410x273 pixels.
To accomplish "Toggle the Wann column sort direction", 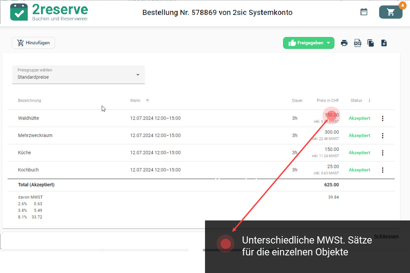I will (x=147, y=100).
